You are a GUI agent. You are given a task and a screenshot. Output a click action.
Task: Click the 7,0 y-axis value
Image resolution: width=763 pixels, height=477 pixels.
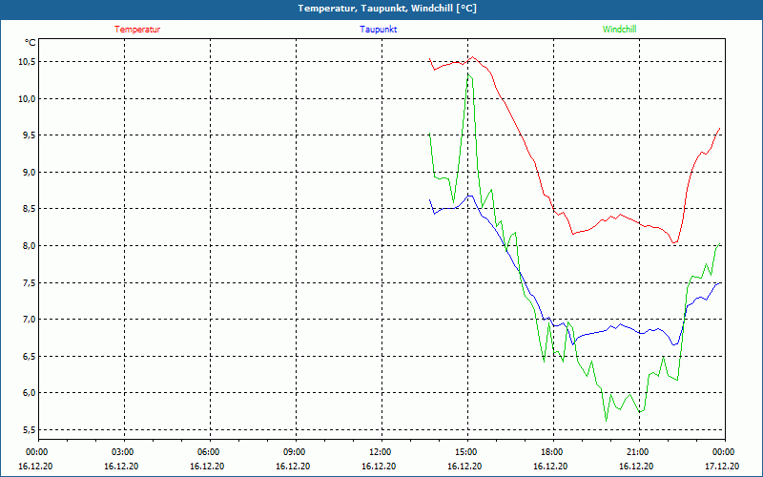(x=29, y=320)
